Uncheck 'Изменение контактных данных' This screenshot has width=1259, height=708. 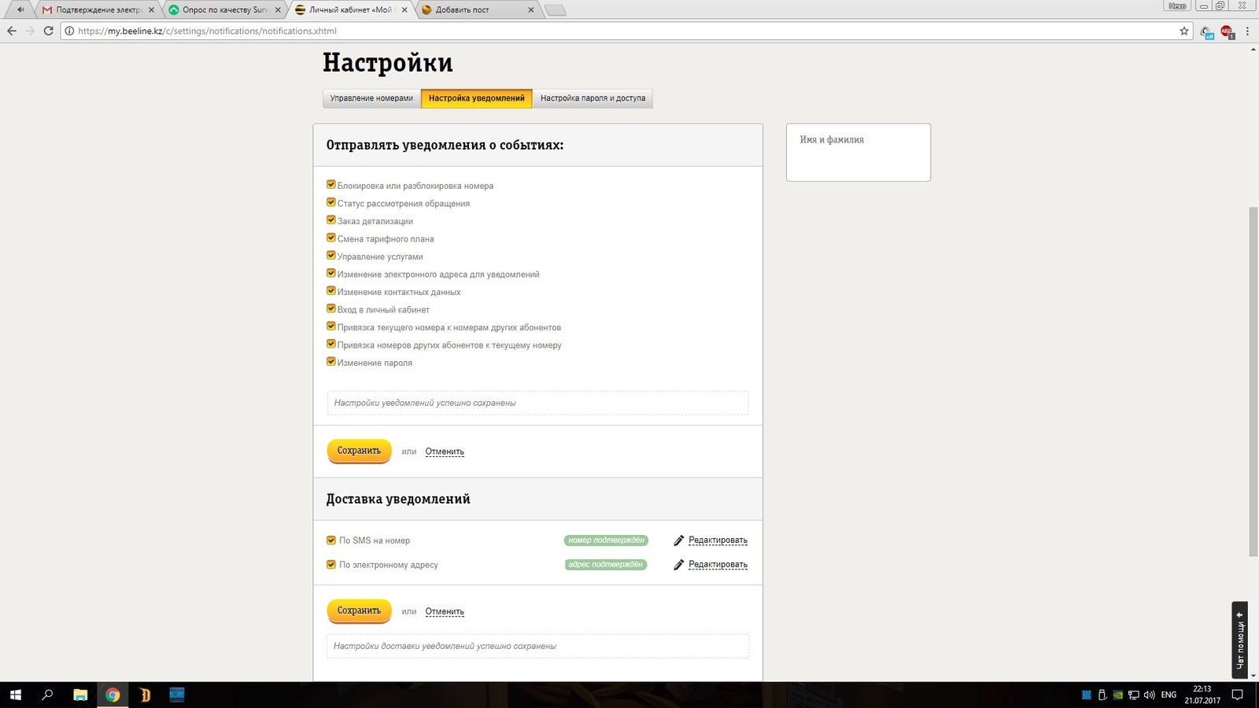[x=331, y=291]
